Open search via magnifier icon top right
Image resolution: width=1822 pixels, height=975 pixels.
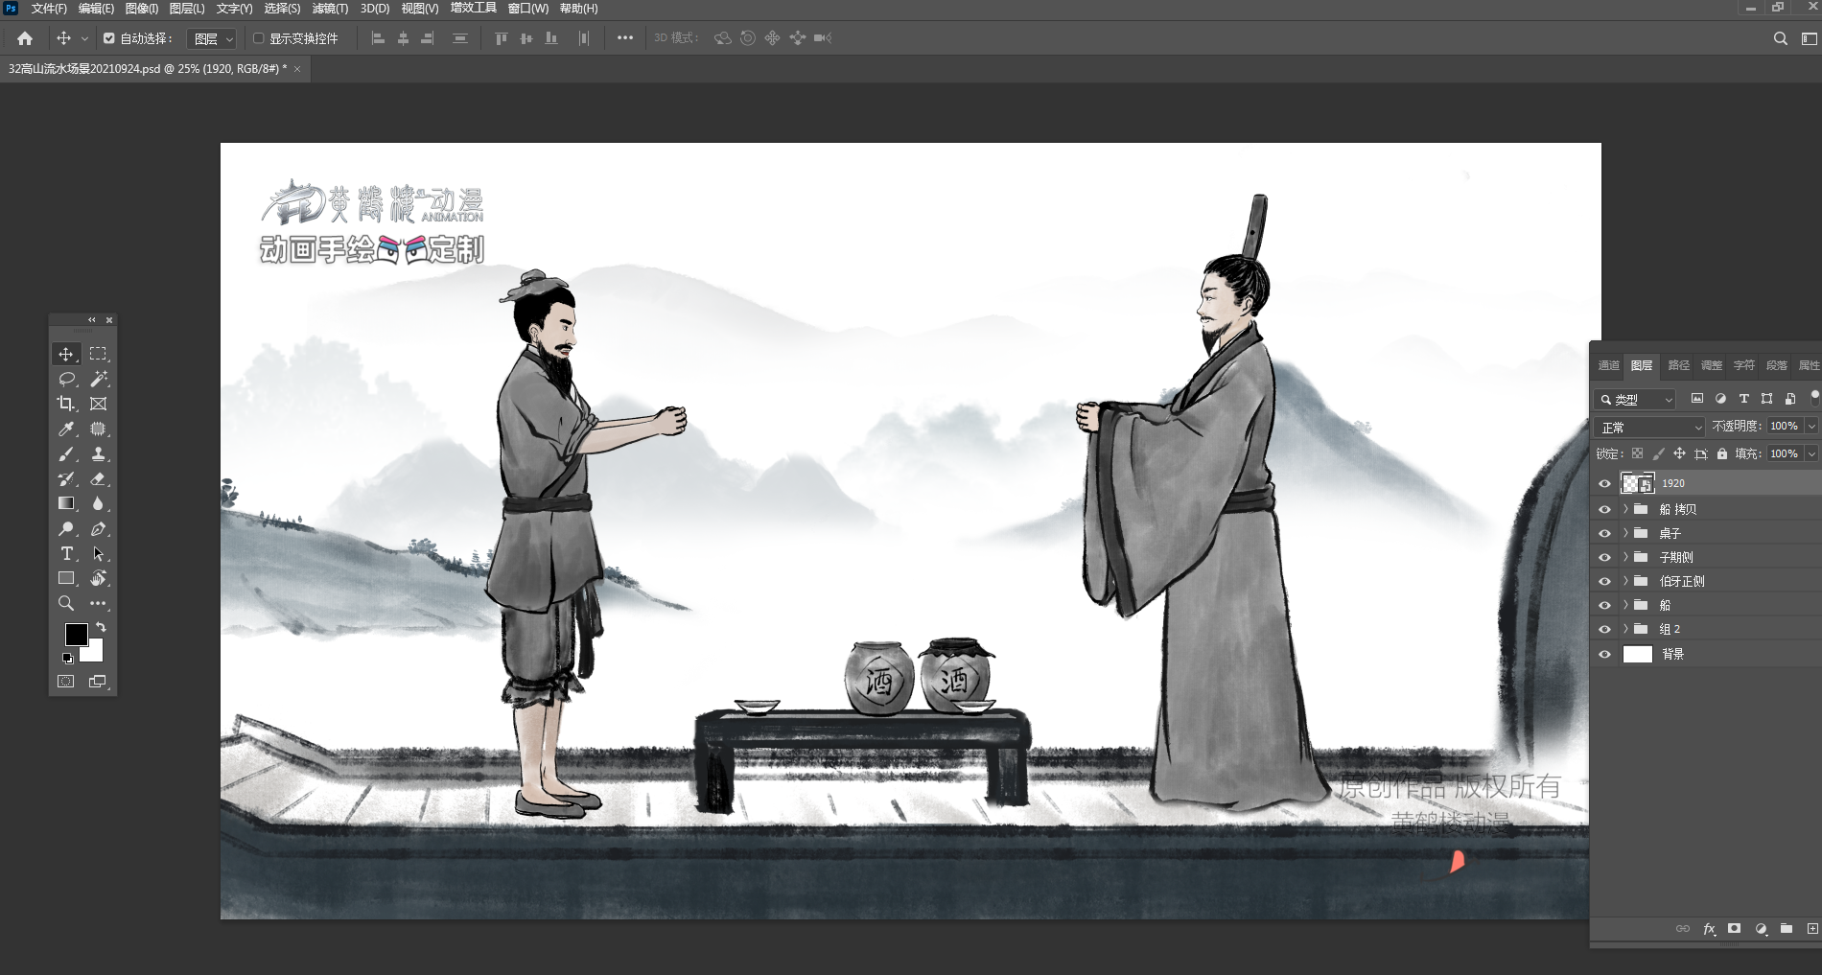pos(1781,38)
